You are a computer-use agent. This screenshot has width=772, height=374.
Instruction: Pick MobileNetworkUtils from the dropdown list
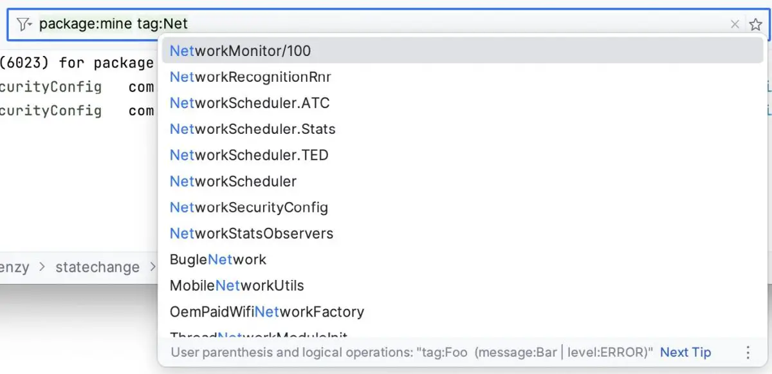[237, 286]
